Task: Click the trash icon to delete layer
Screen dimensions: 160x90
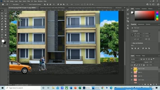Action: tap(156, 84)
